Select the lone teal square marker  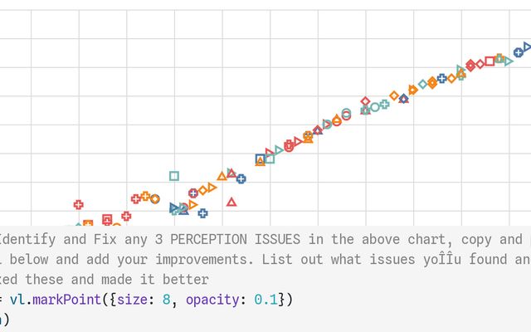pyautogui.click(x=174, y=176)
